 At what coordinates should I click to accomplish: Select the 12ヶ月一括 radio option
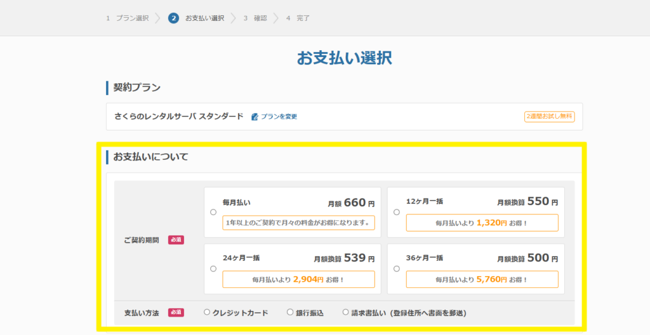coord(397,213)
